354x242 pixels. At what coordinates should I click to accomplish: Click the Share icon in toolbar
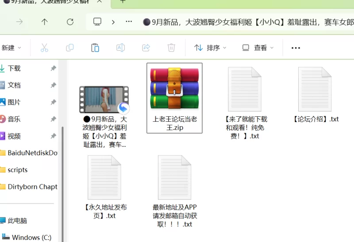click(x=146, y=48)
